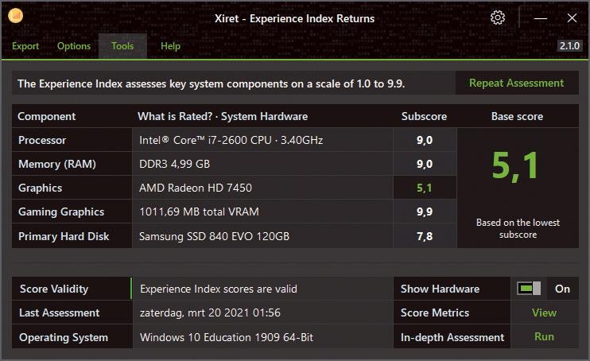Click the Score Validity label
The height and width of the screenshot is (361, 590).
(x=54, y=289)
